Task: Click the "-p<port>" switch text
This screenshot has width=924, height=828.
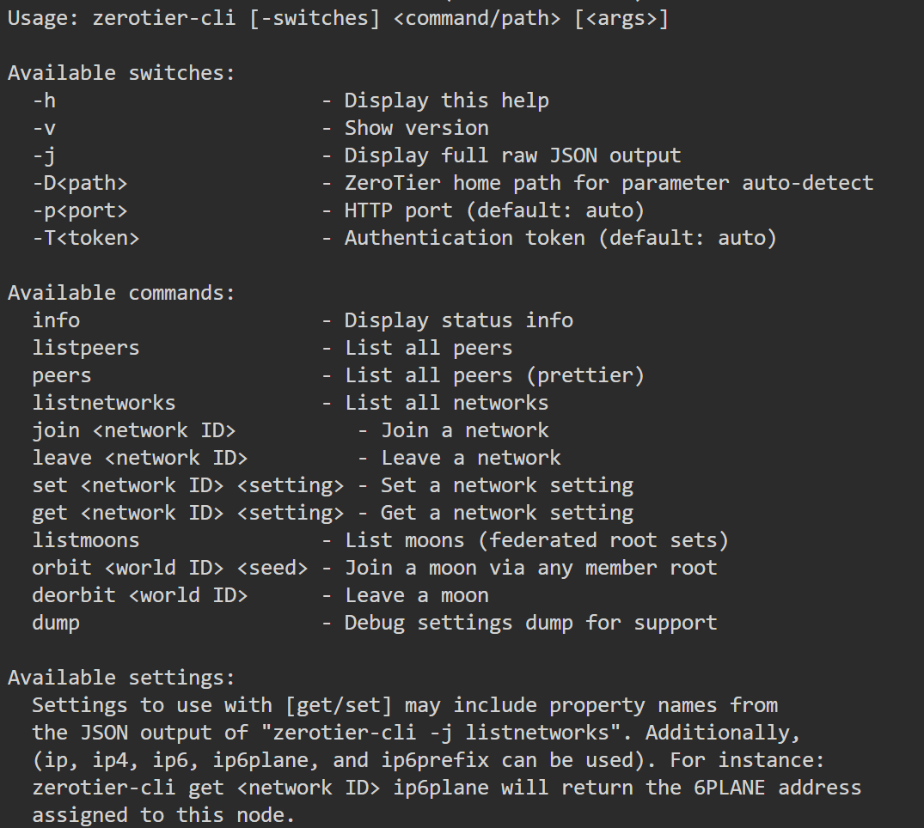Action: 80,210
